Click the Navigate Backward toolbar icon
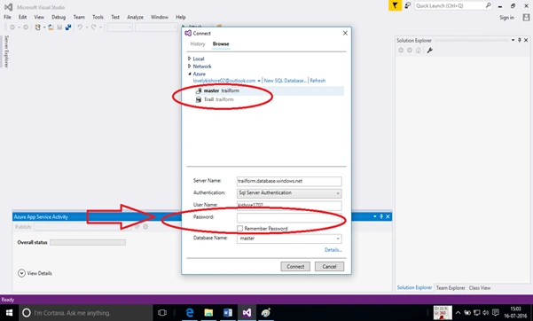The height and width of the screenshot is (321, 533). tap(12, 27)
